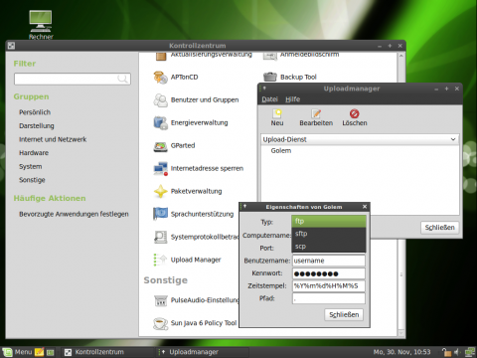The image size is (477, 358).
Task: Open the Hilfe menu in Uploadmanager
Action: point(293,99)
